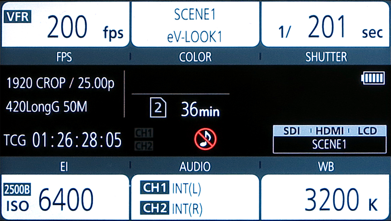
Task: Select the LCD output label
Action: (367, 131)
